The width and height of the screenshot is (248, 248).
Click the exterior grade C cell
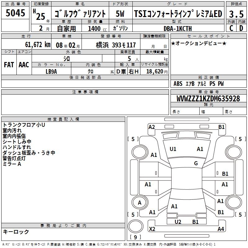point(231,28)
